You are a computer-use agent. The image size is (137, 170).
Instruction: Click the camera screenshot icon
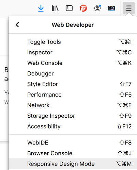(x=111, y=8)
